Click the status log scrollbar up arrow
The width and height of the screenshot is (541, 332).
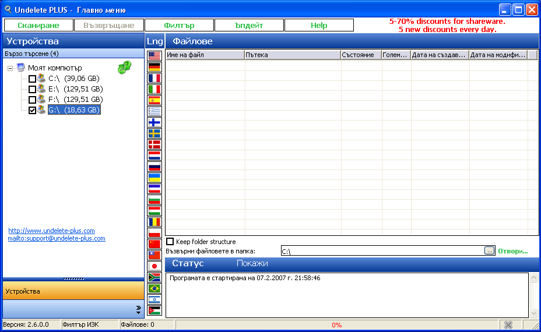point(533,277)
